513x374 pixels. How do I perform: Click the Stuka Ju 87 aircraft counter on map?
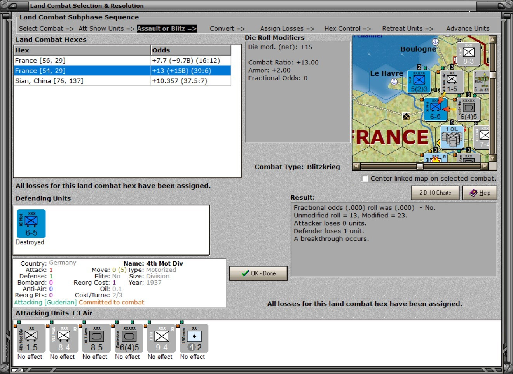(481, 82)
